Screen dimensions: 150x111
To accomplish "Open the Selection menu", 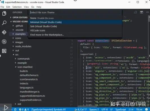I will click(x=17, y=7).
